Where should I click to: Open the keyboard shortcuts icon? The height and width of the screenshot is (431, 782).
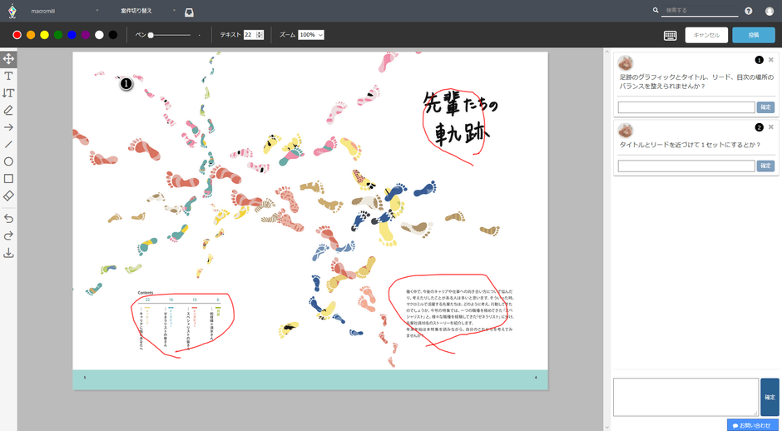point(670,35)
